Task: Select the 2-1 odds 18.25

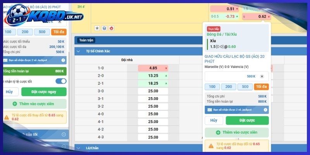Action: [x=153, y=83]
